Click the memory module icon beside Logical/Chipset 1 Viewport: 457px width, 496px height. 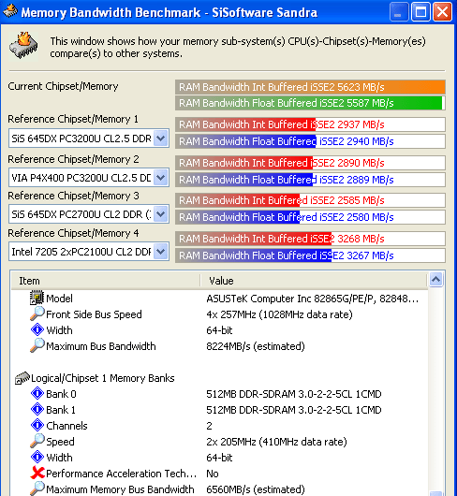[x=22, y=378]
